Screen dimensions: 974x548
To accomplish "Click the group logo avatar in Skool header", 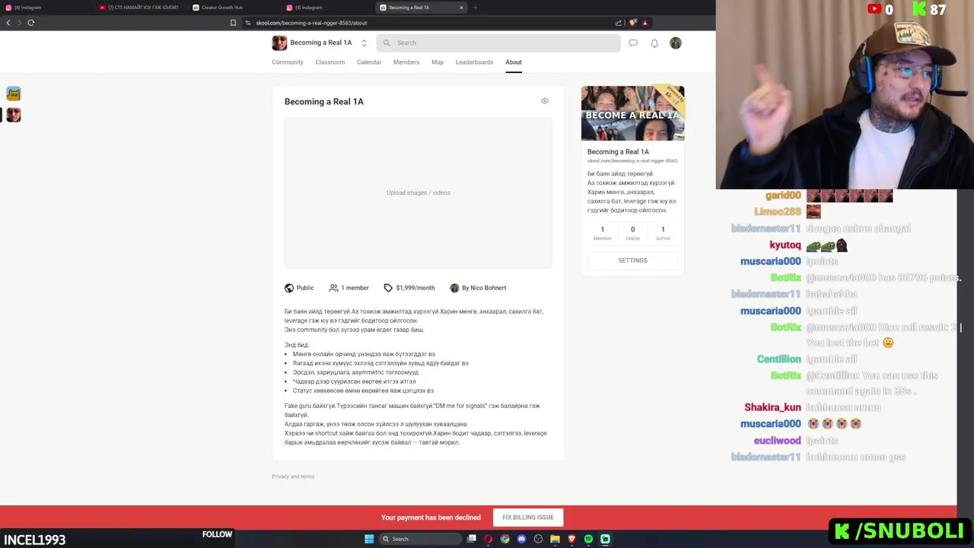I will click(279, 43).
